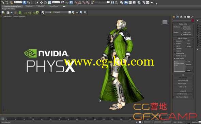Activate the Select and Scale tool
The width and height of the screenshot is (201, 124).
tap(49, 2)
